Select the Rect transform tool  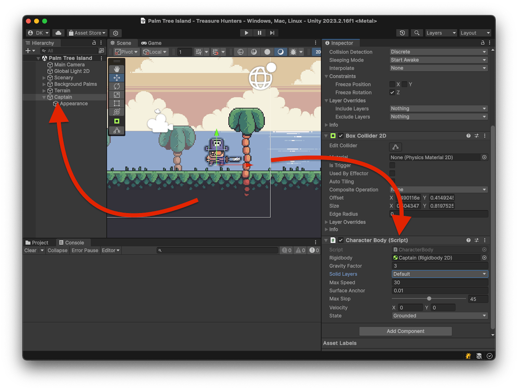click(x=117, y=103)
